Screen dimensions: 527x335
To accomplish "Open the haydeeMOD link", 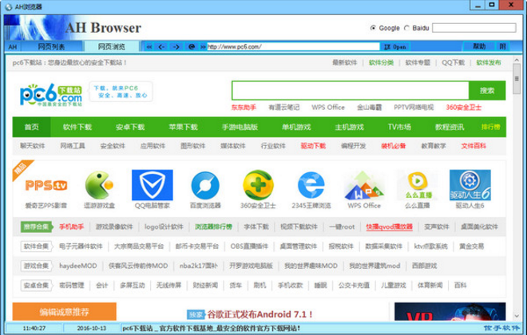I will coord(78,266).
